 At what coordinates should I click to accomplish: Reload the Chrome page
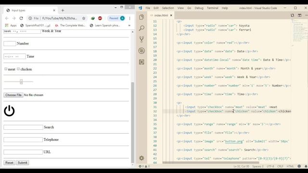click(x=21, y=18)
